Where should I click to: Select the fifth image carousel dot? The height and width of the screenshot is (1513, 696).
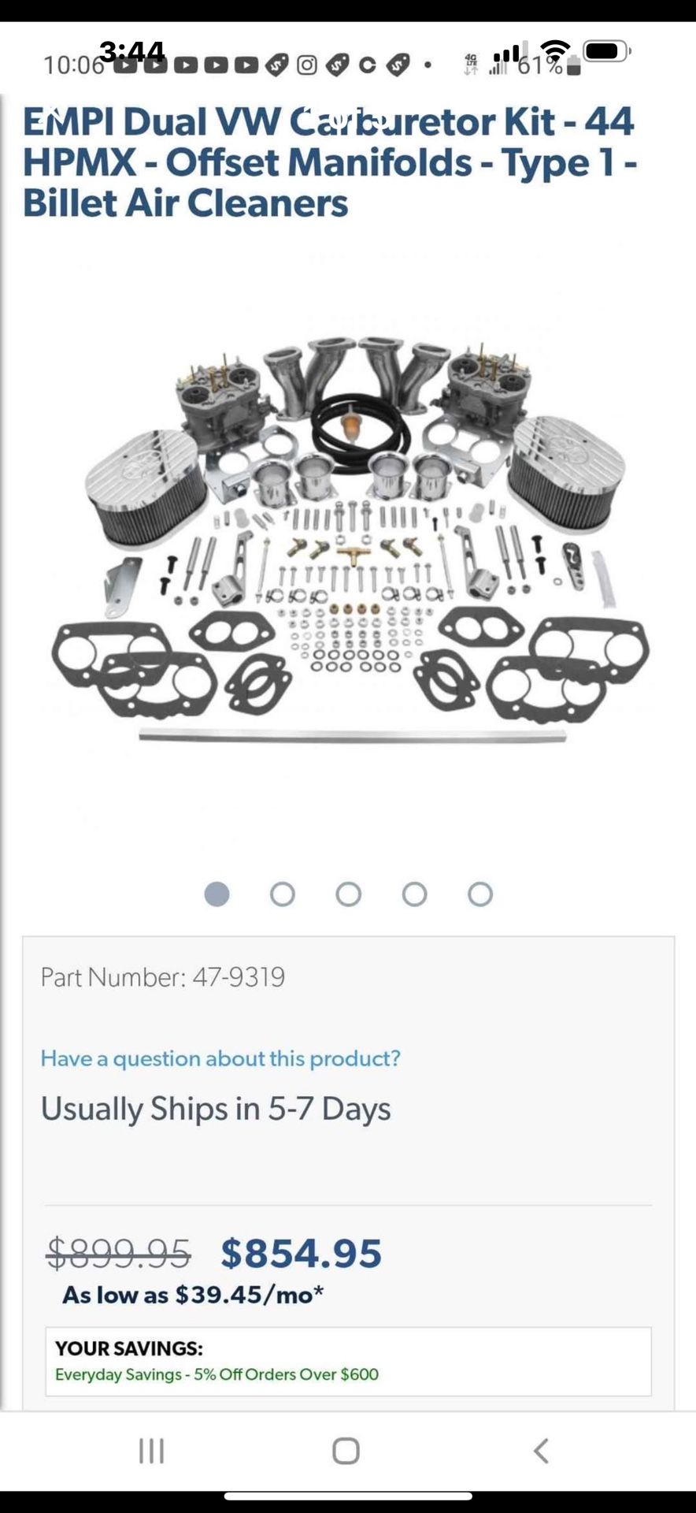coord(480,894)
